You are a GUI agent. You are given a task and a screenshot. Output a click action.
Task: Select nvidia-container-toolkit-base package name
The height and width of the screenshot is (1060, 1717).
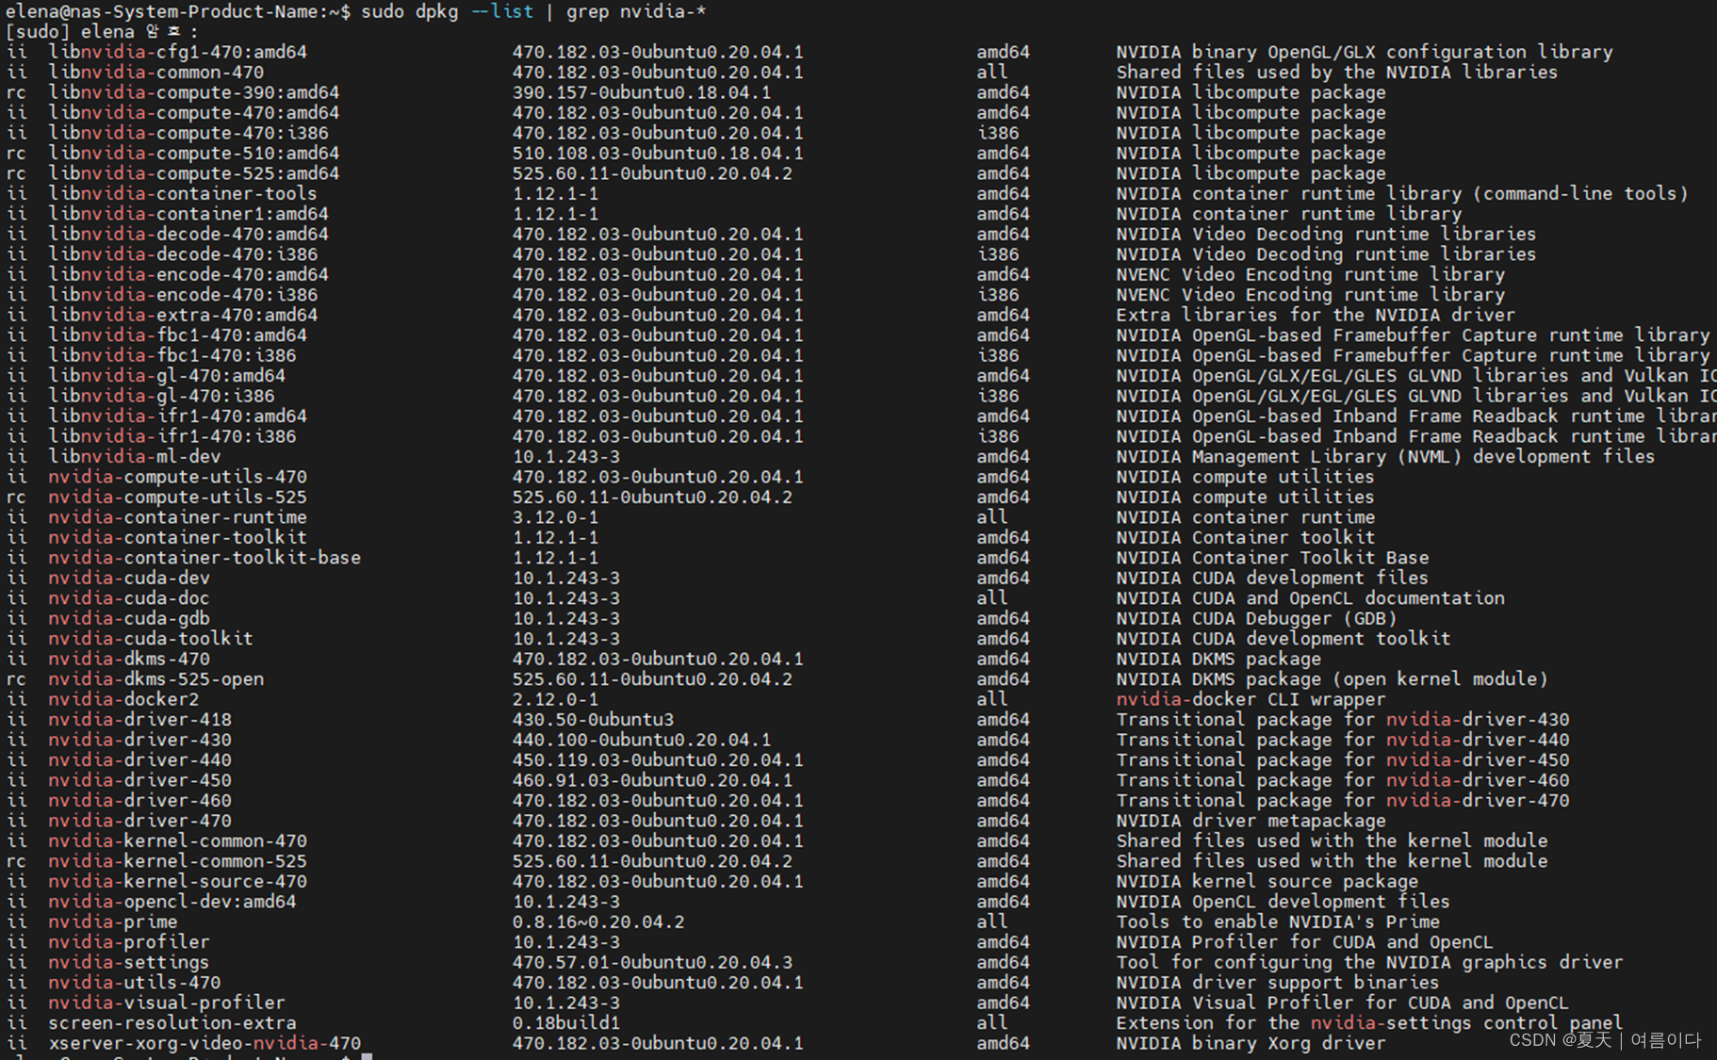pyautogui.click(x=204, y=559)
